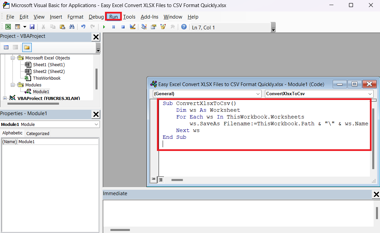
Task: Switch to the Alphabetic properties tab
Action: [x=12, y=133]
